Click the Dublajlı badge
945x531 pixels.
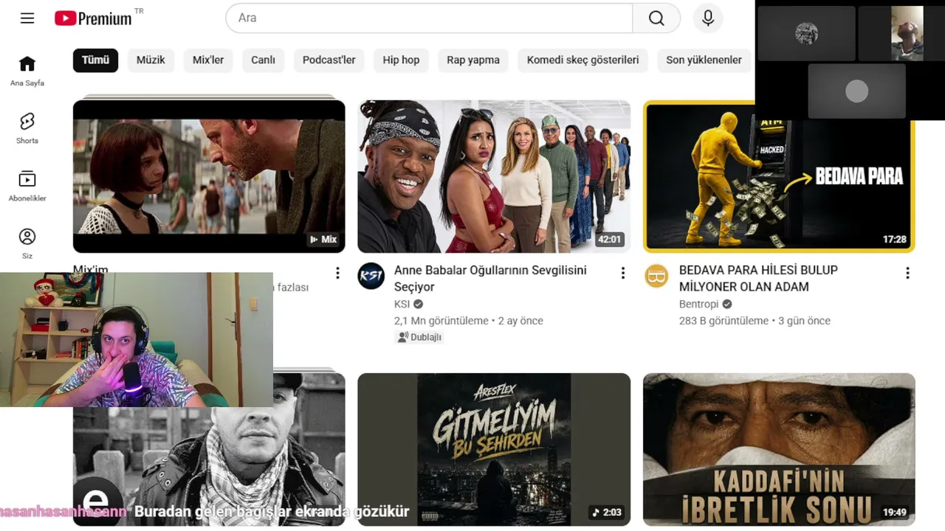[419, 337]
